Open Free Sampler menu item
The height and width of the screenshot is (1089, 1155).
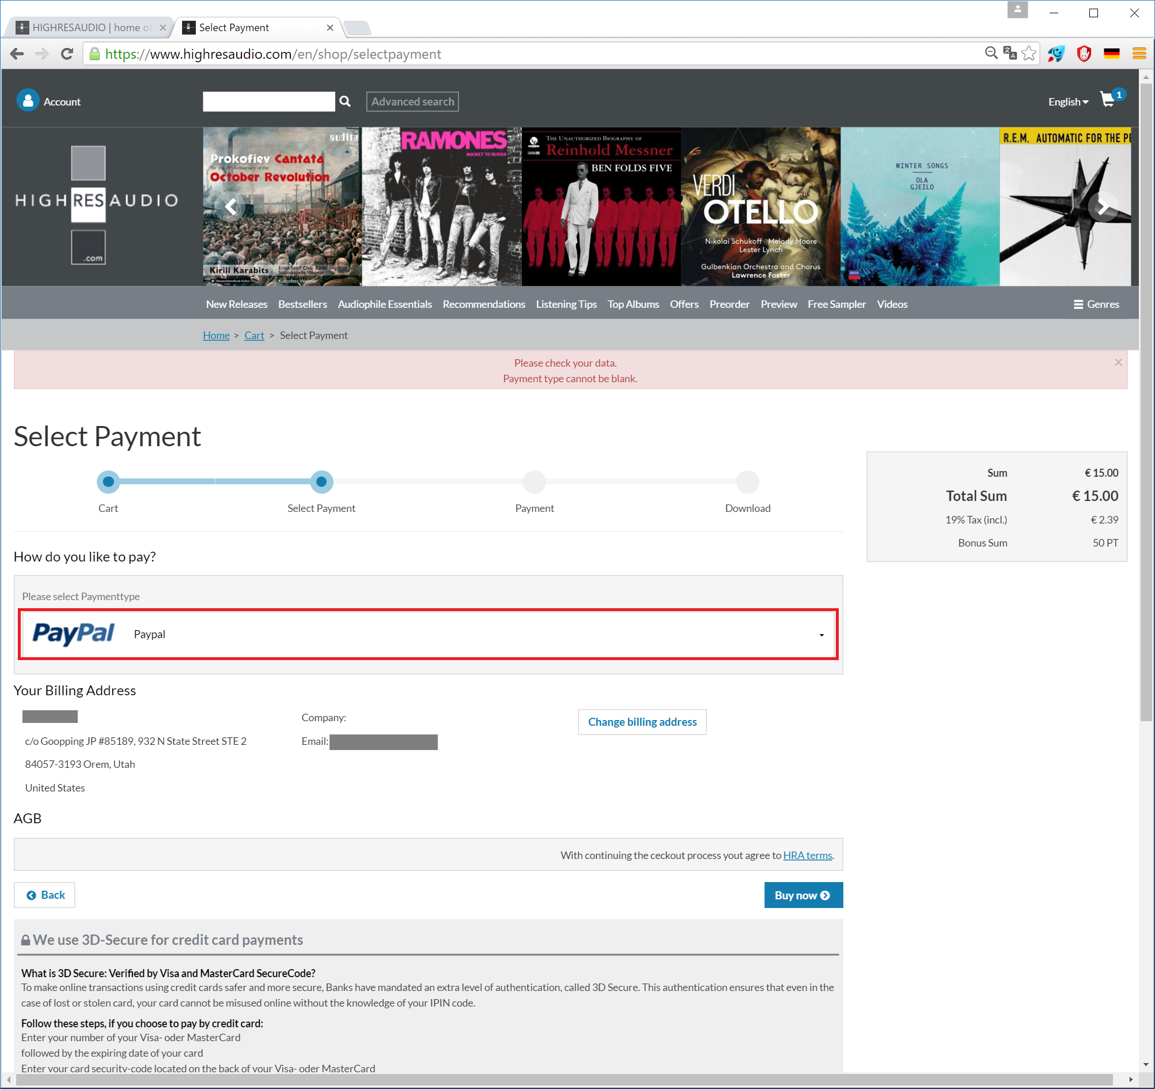tap(836, 304)
